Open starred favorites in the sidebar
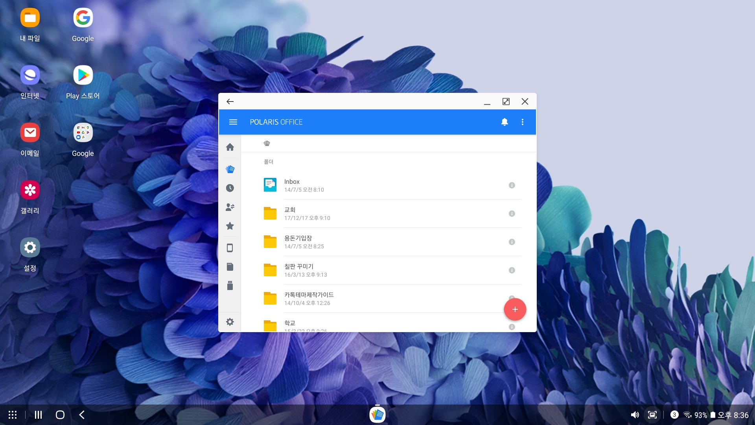 click(230, 226)
